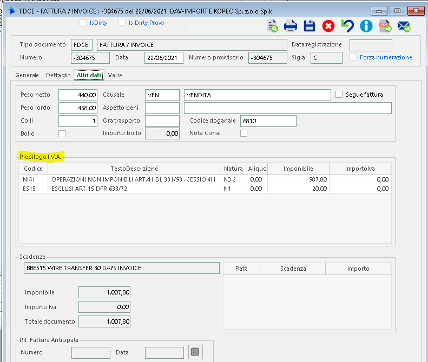Screen dimensions: 428x362
Task: Export invoice to PDF icon
Action: click(x=385, y=26)
